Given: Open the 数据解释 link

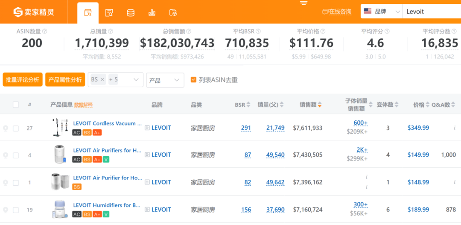Looking at the screenshot, I should pyautogui.click(x=84, y=105).
